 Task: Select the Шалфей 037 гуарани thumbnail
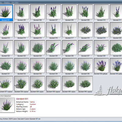coord(6,83)
